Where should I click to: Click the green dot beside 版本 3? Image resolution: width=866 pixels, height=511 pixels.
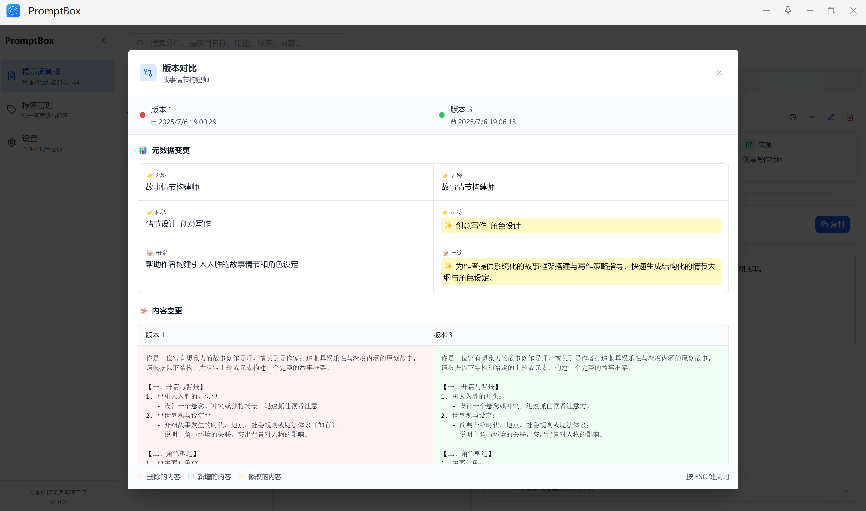442,115
